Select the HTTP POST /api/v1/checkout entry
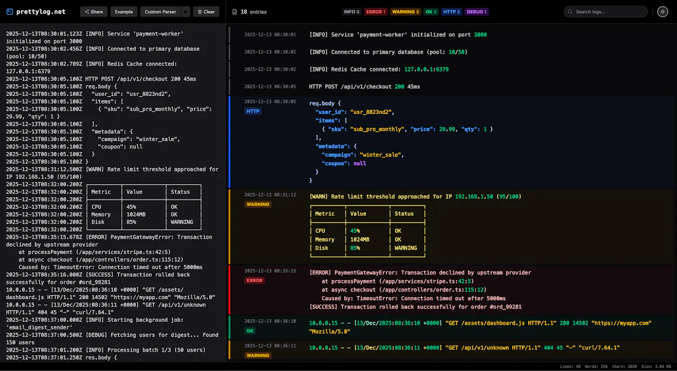 (452, 87)
